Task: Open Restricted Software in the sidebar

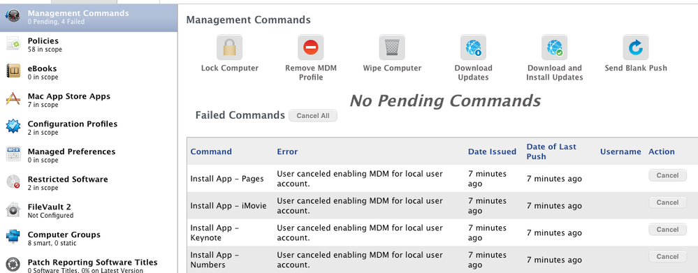Action: click(89, 183)
